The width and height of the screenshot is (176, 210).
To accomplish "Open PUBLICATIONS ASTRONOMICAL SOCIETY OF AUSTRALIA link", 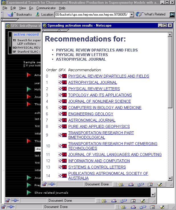I will (108, 176).
